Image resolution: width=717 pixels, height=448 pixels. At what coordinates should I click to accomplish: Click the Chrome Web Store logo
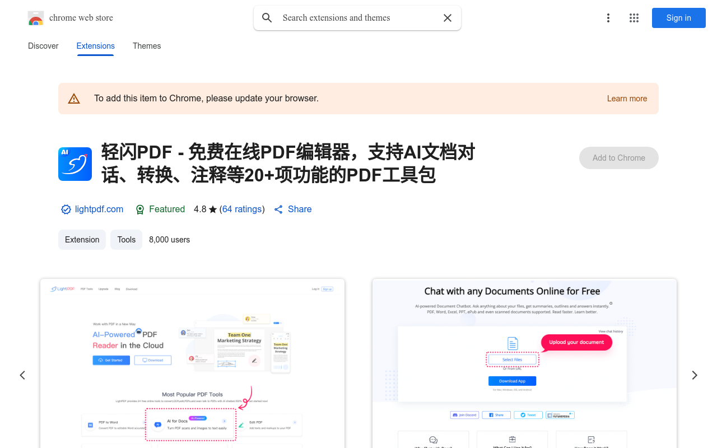36,18
